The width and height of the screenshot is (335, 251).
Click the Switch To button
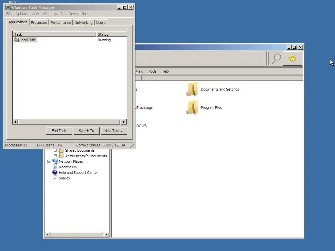pyautogui.click(x=86, y=131)
